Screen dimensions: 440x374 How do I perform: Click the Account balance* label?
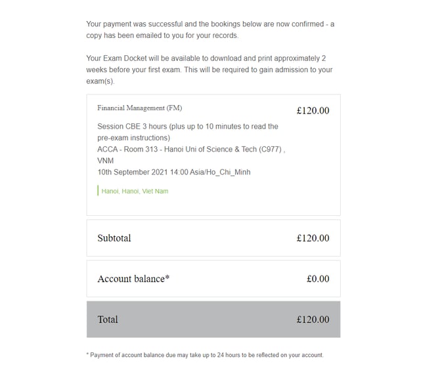click(133, 279)
